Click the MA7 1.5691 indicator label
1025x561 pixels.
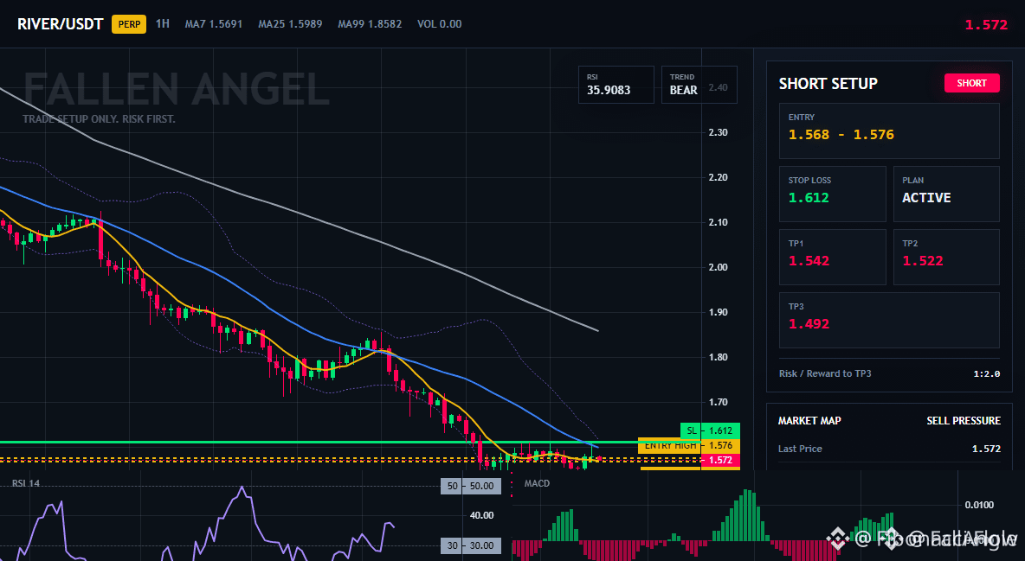[x=214, y=24]
